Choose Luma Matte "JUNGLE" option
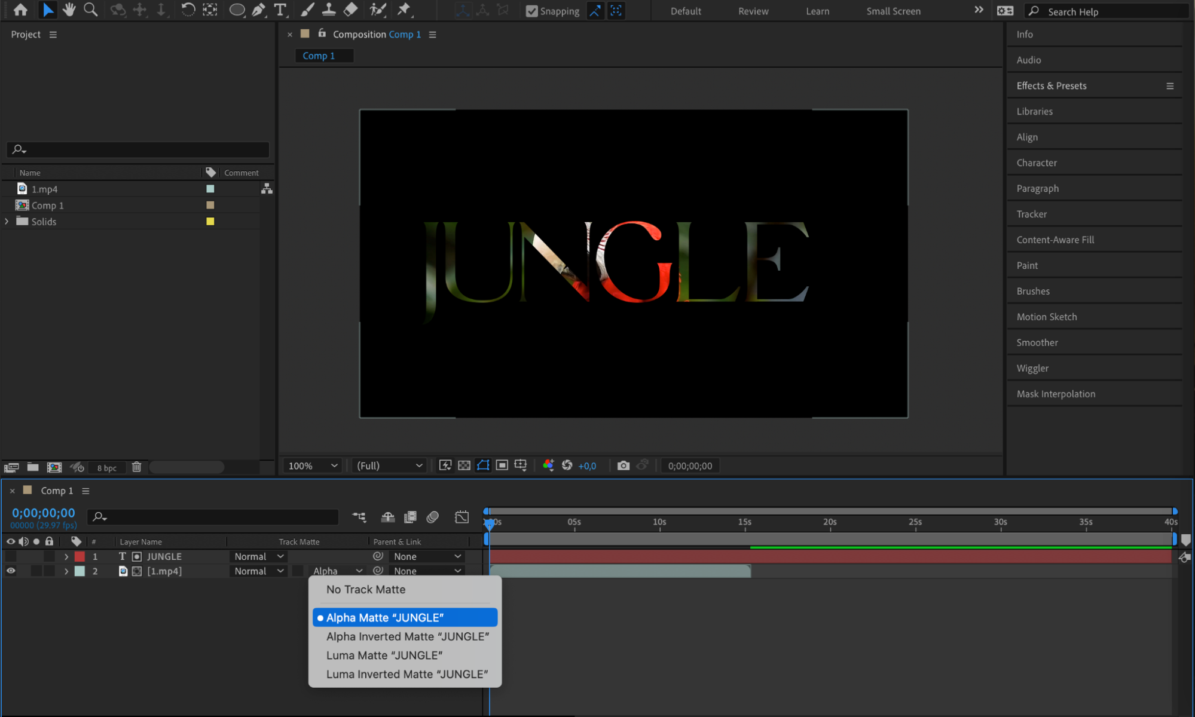This screenshot has width=1195, height=717. (x=384, y=655)
